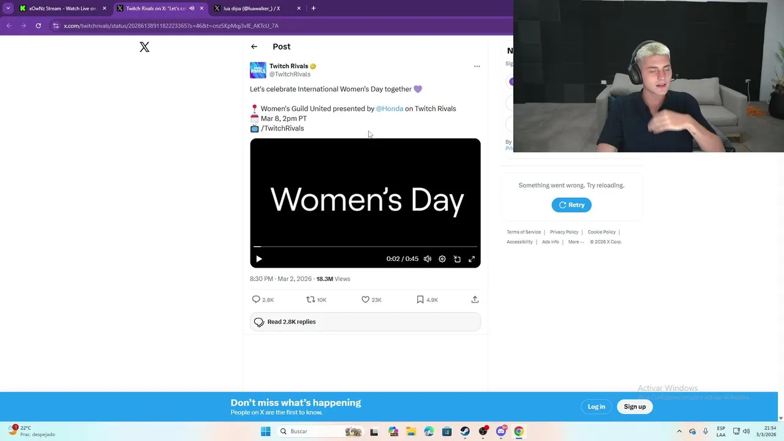Open Privacy Policy link

(x=564, y=232)
